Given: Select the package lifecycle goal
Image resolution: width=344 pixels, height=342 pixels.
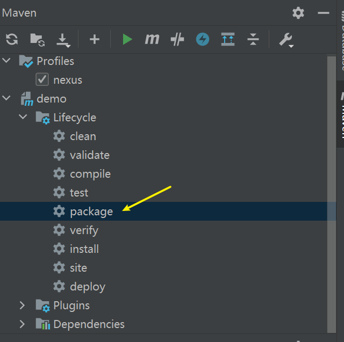Looking at the screenshot, I should (x=91, y=212).
